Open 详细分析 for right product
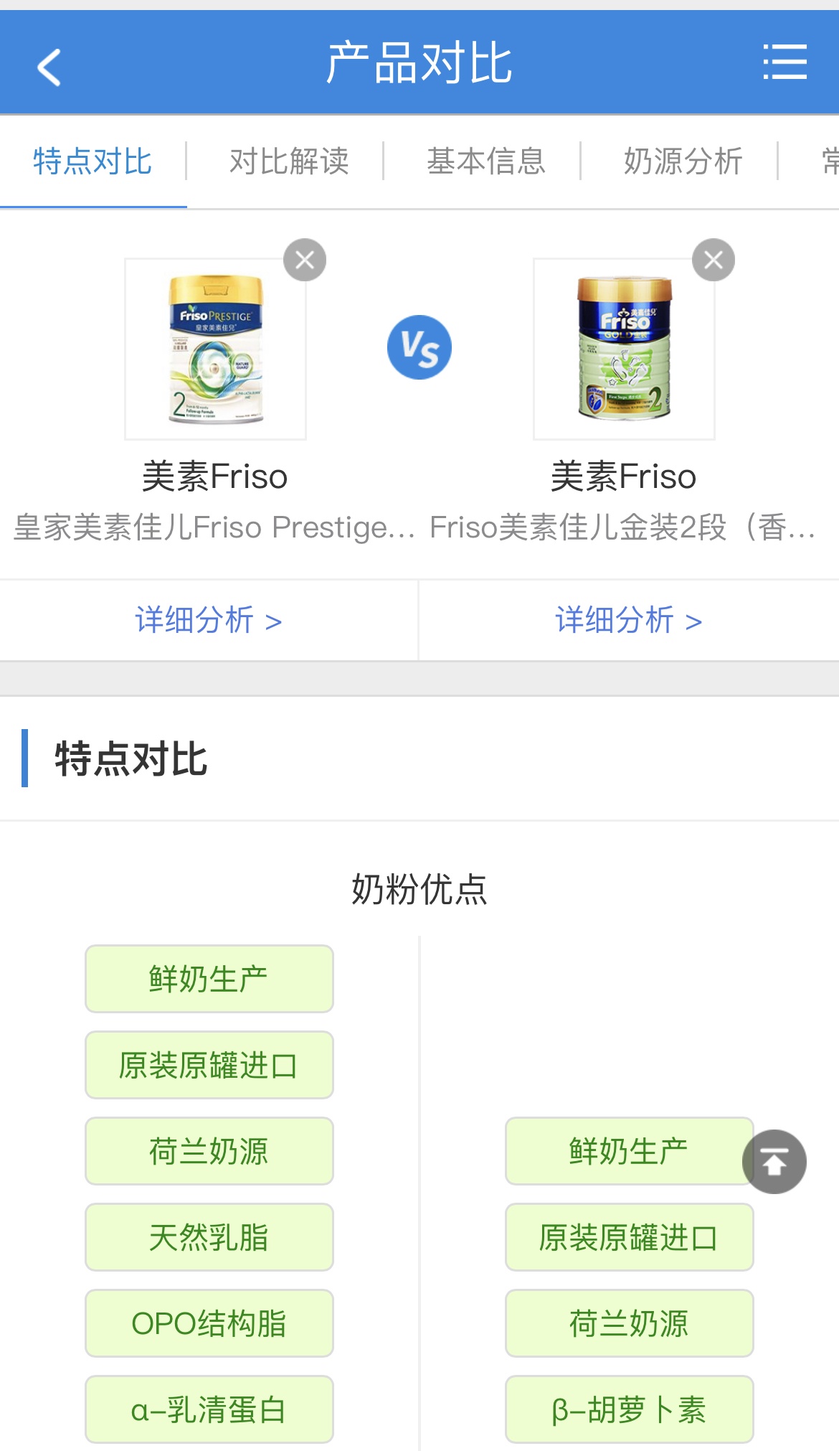Screen dimensions: 839x1451 click(x=628, y=620)
